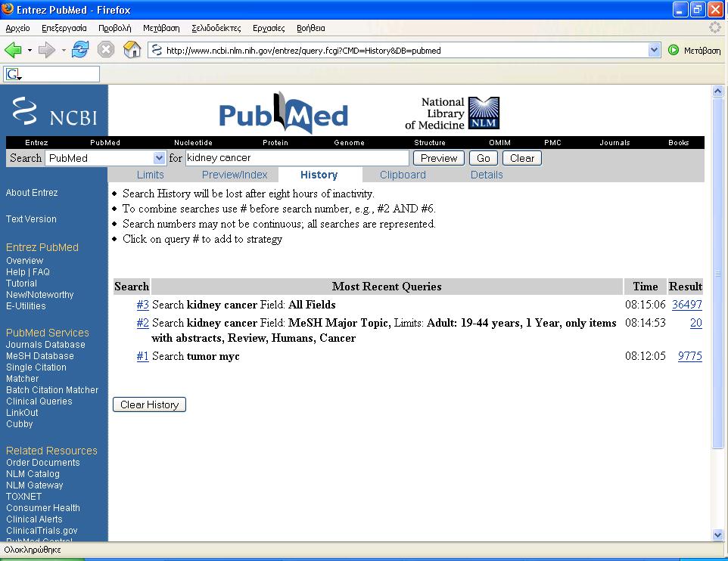Open result count 20 link
The height and width of the screenshot is (561, 728).
point(696,323)
